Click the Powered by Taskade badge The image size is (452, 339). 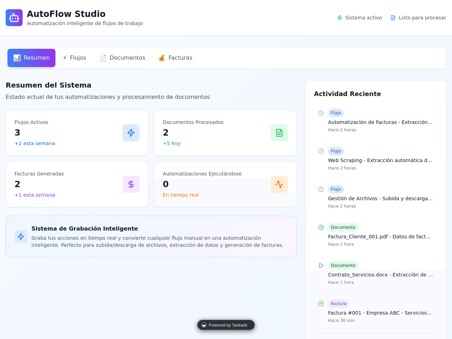pos(226,325)
